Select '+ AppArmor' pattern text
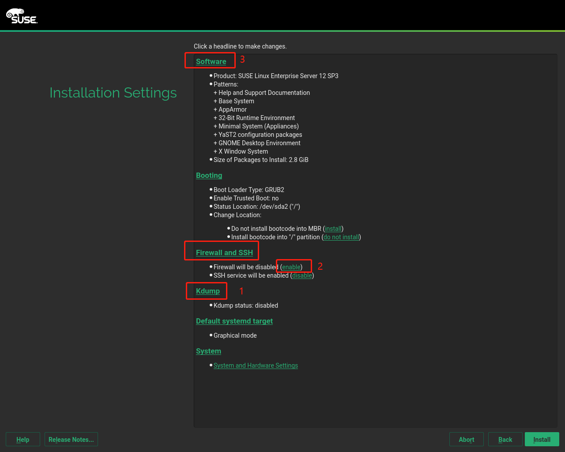The height and width of the screenshot is (452, 565). coord(230,109)
